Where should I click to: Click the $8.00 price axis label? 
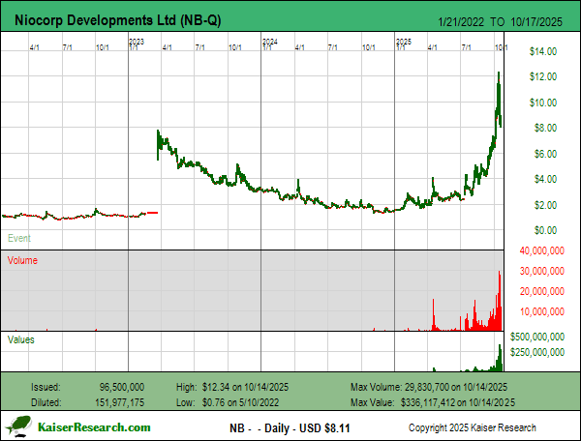(x=545, y=128)
